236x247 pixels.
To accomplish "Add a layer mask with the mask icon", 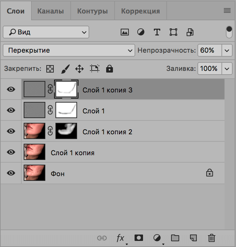I will coord(139,238).
